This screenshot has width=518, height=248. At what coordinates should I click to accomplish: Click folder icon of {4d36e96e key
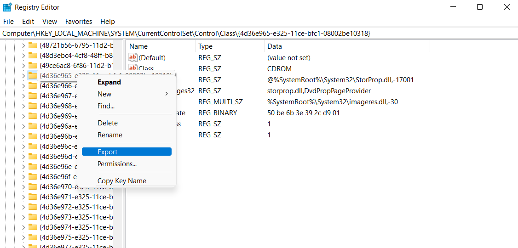click(32, 166)
